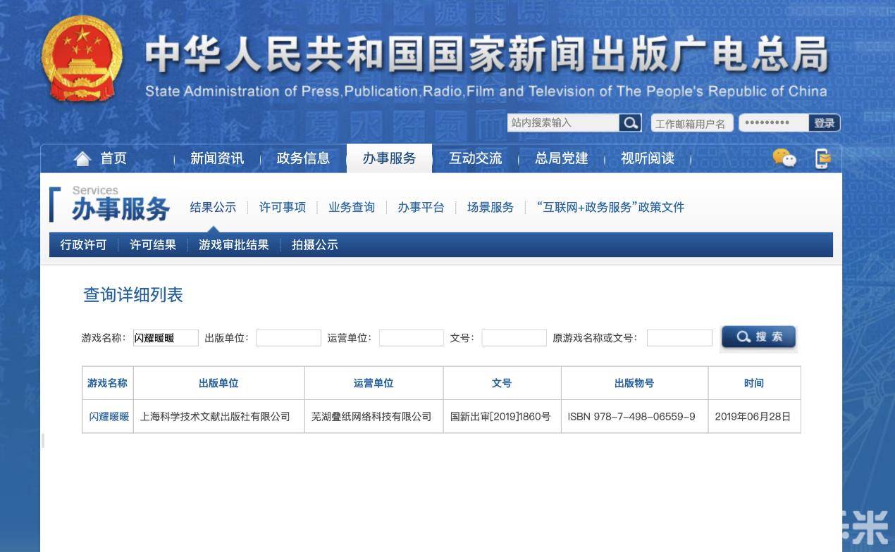This screenshot has width=895, height=552.
Task: Open the 许可事项 services link
Action: coord(283,207)
